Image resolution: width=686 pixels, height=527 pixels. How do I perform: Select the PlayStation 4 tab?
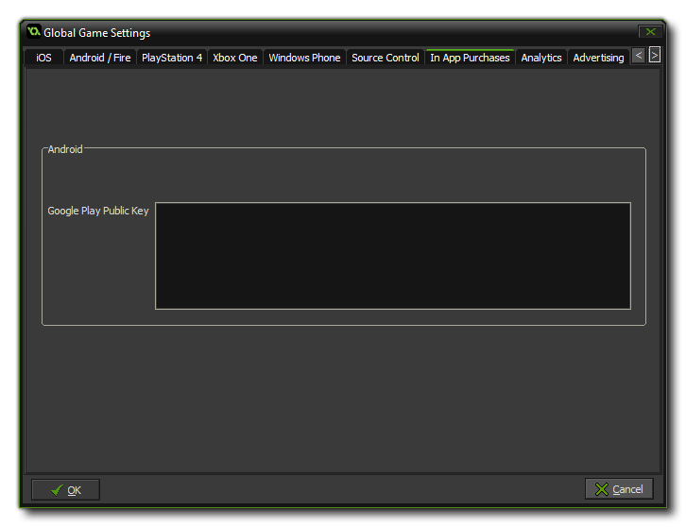tap(172, 58)
